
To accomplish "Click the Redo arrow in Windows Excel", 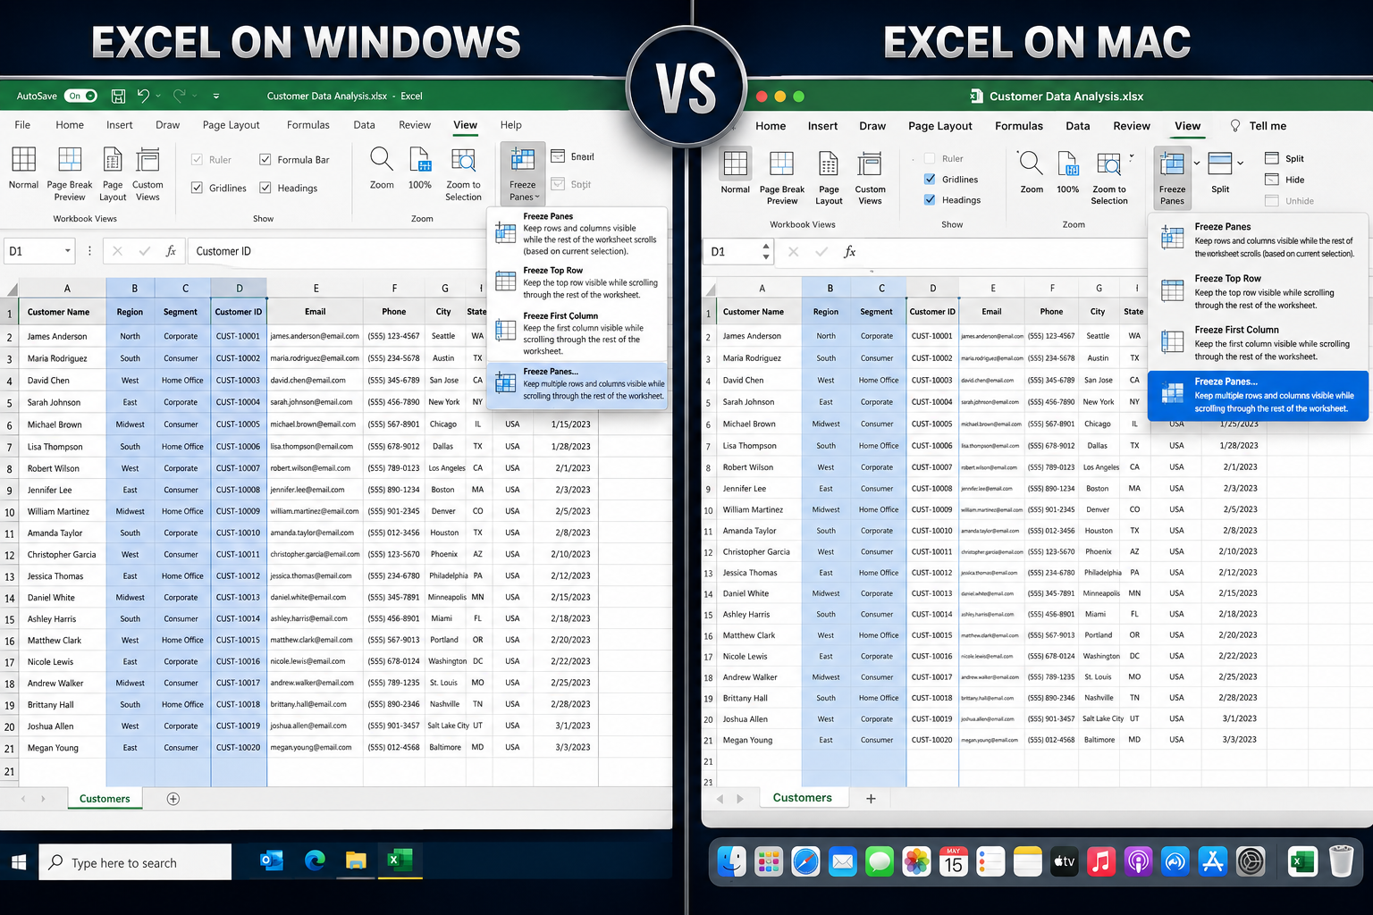I will coord(180,96).
